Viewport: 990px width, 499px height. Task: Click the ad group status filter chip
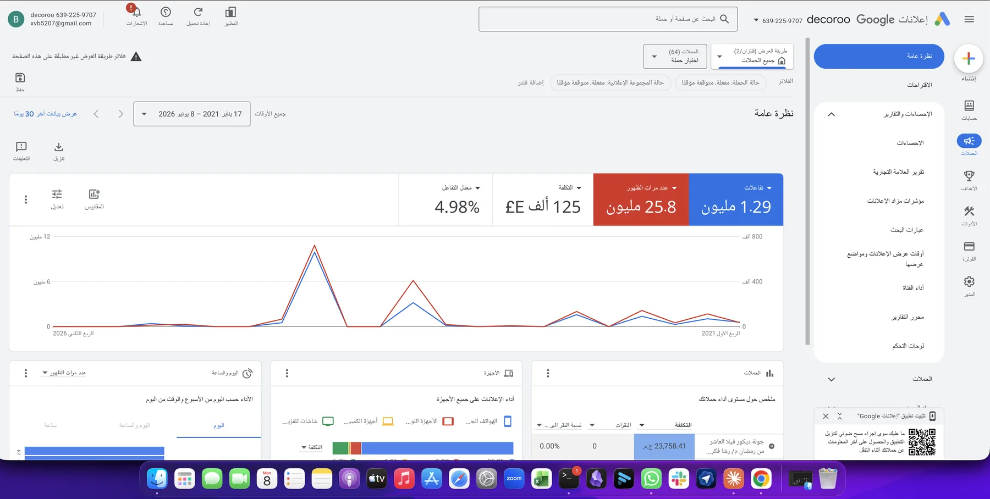610,82
